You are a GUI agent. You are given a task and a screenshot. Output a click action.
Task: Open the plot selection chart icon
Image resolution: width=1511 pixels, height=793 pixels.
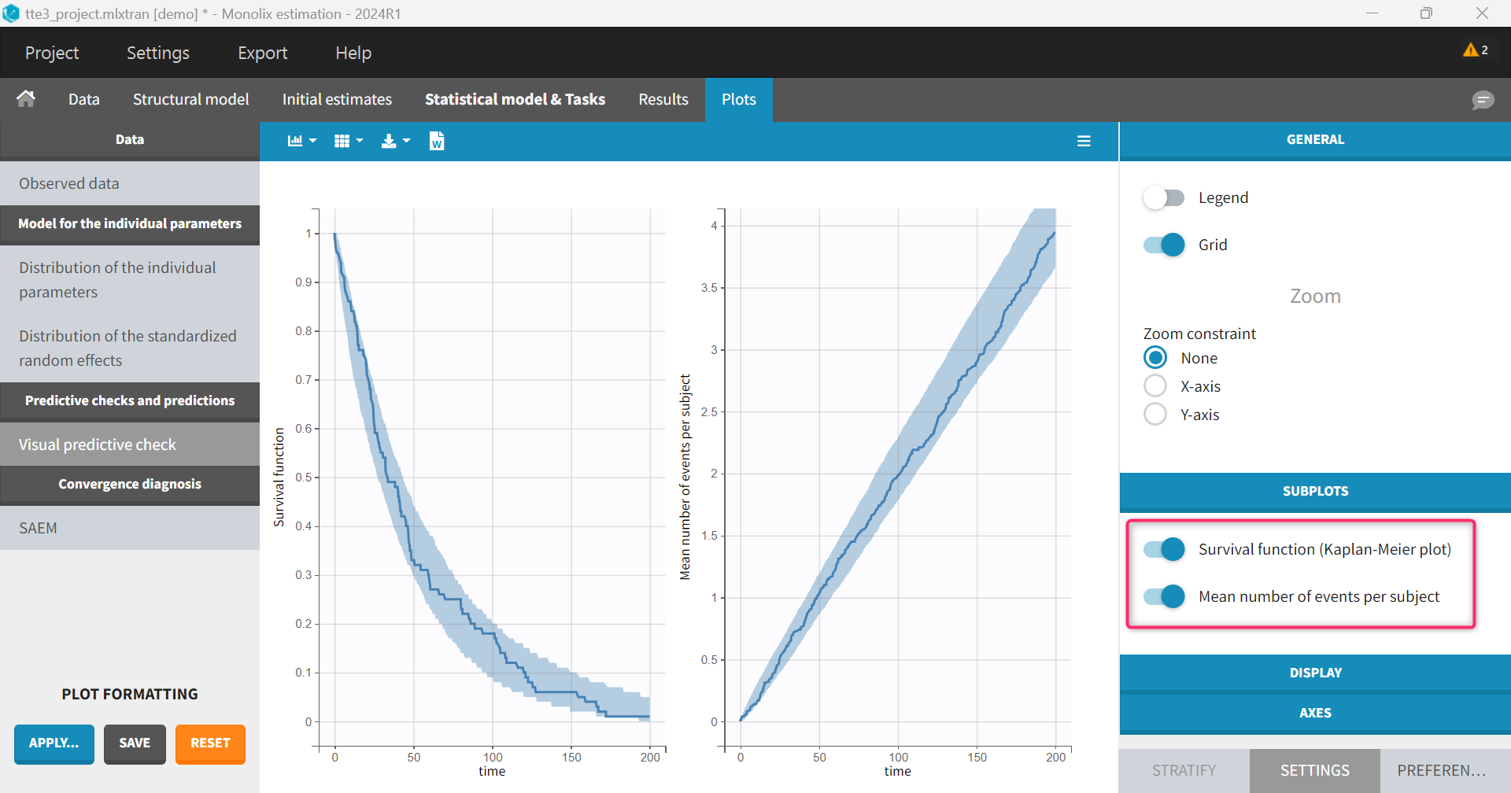(x=301, y=141)
